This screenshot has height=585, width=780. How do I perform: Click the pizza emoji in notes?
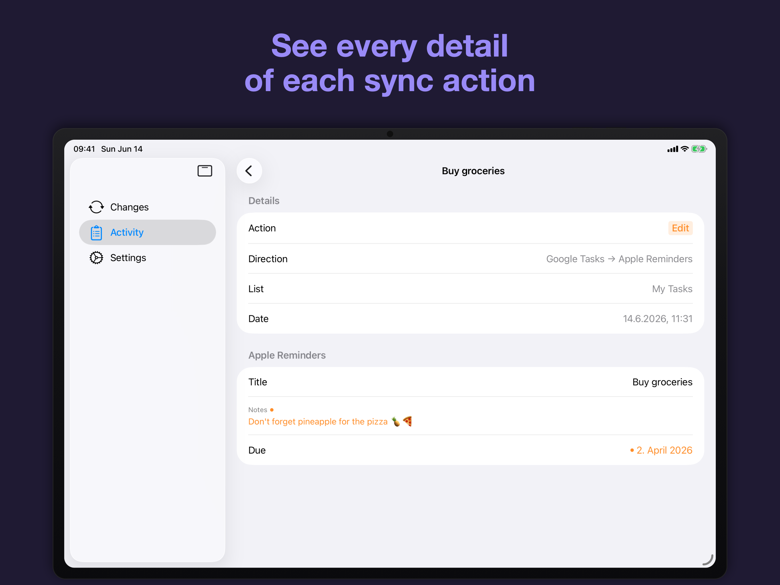407,421
